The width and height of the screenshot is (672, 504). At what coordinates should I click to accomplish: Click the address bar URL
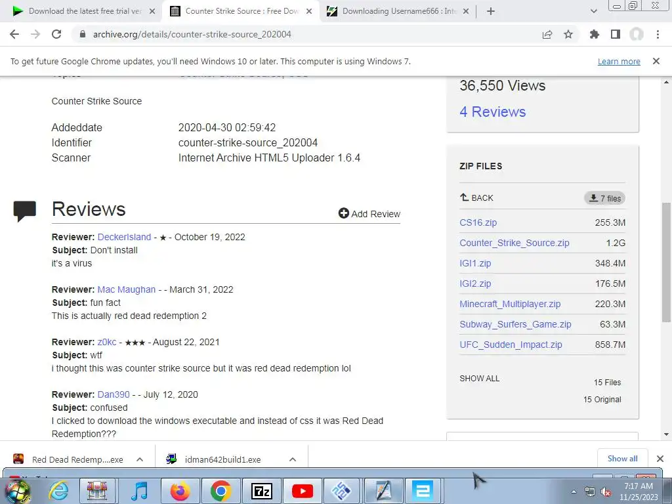192,34
